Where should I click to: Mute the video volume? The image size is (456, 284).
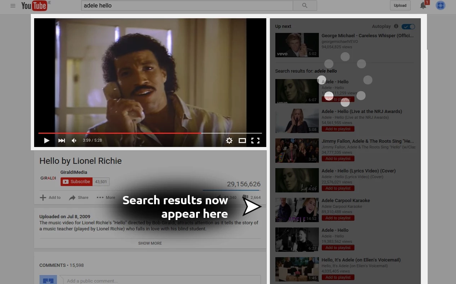click(x=74, y=140)
